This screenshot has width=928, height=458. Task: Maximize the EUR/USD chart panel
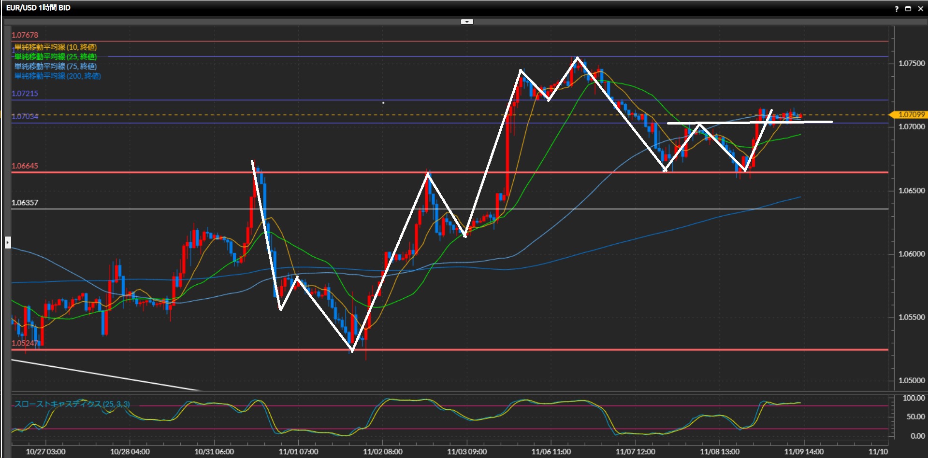click(x=908, y=9)
